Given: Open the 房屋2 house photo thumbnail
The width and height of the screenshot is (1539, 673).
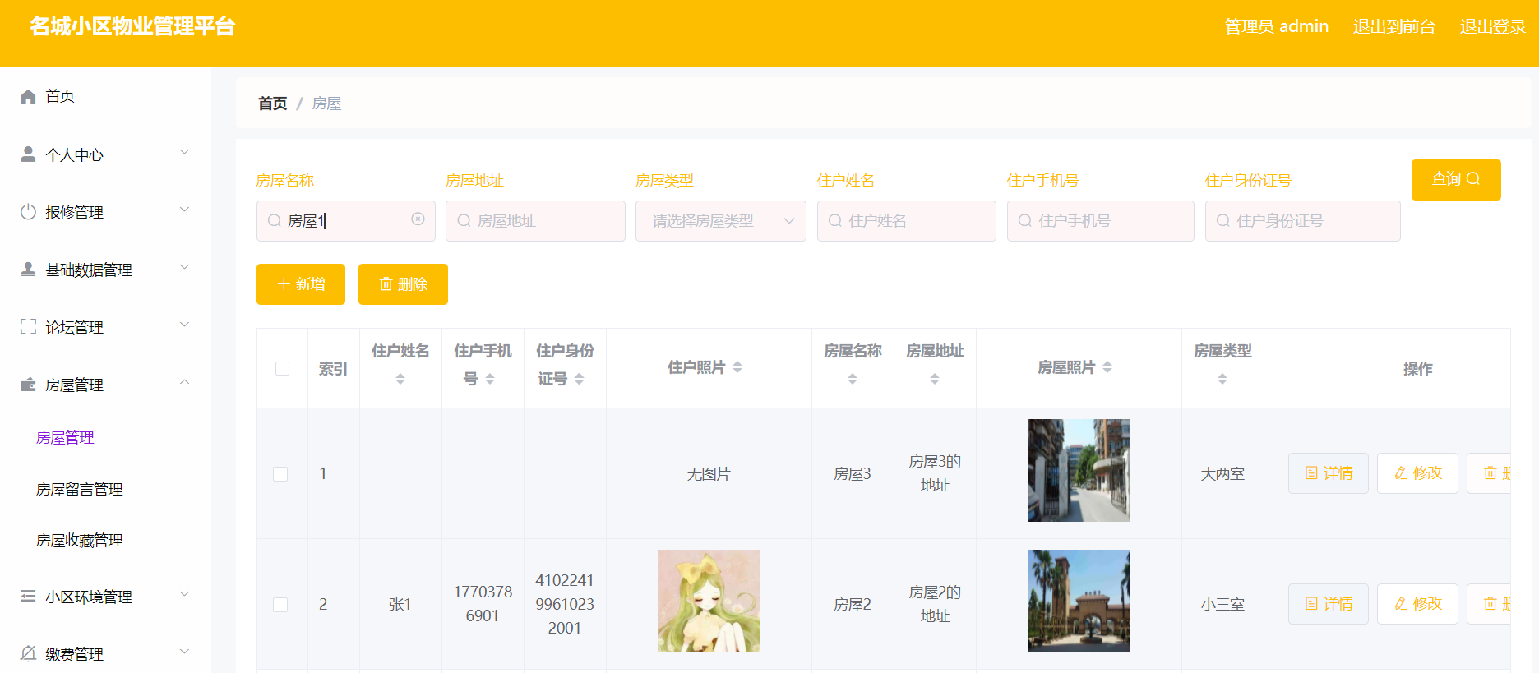Looking at the screenshot, I should [1079, 601].
